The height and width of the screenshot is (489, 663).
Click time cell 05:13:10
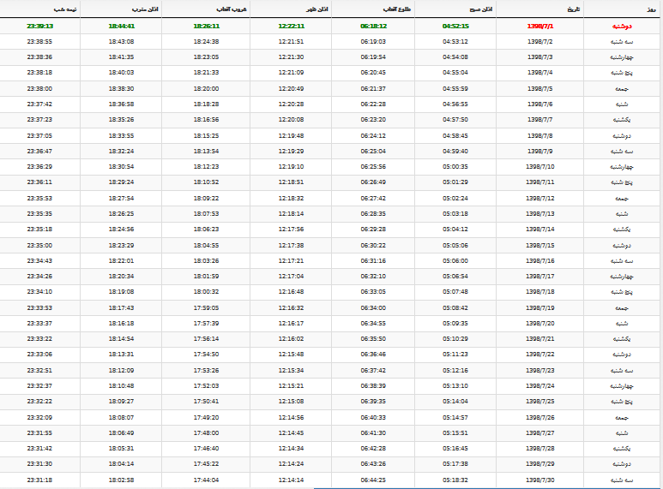point(455,386)
